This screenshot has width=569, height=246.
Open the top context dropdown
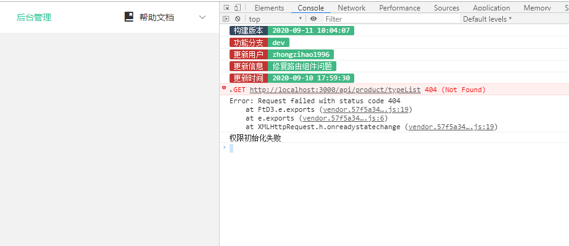[275, 19]
